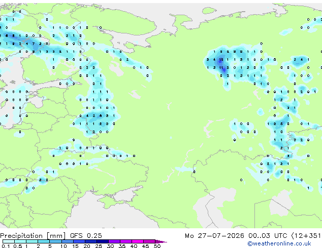This screenshot has height=248, width=322.
Task: Click the legend label "20"
Action: pos(87,246)
